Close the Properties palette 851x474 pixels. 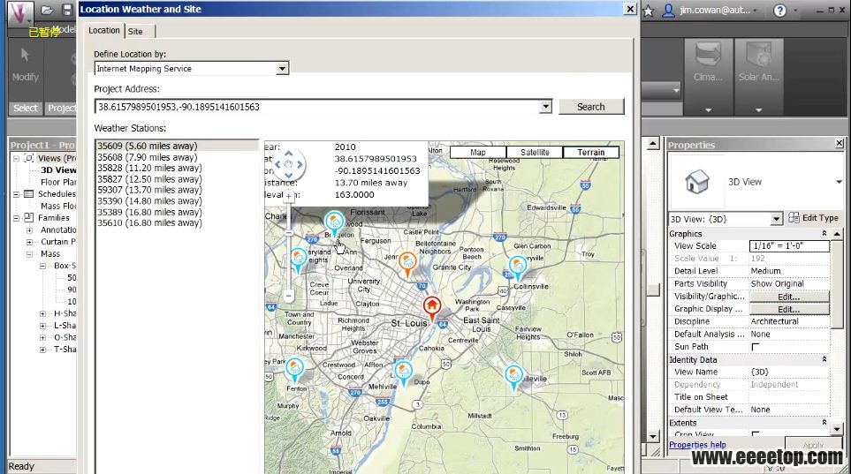pos(839,143)
